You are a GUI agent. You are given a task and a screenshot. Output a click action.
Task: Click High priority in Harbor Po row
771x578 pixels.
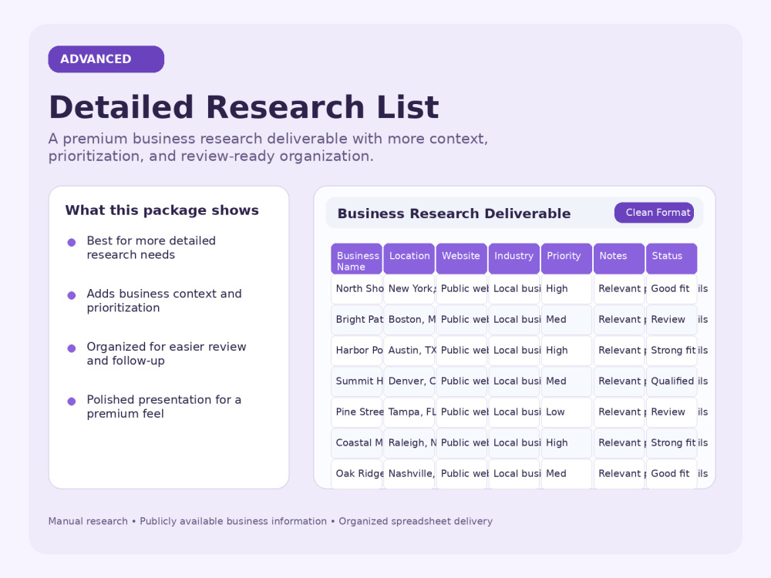coord(567,351)
